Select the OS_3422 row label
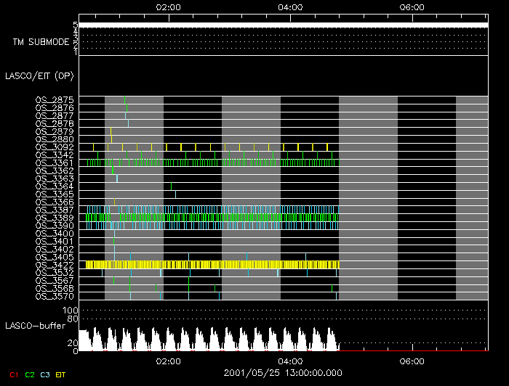The height and width of the screenshot is (386, 509). (55, 265)
